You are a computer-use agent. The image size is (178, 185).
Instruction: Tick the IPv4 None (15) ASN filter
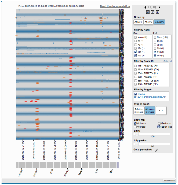point(136,37)
